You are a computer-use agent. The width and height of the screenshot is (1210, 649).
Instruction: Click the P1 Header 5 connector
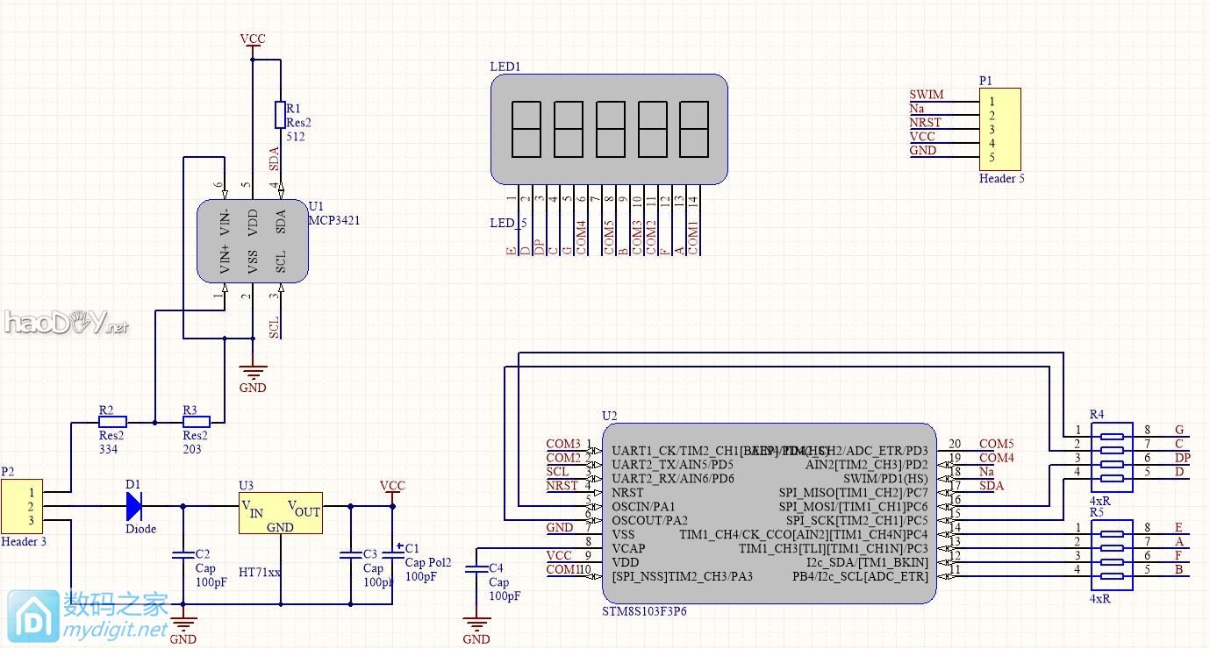pos(999,129)
